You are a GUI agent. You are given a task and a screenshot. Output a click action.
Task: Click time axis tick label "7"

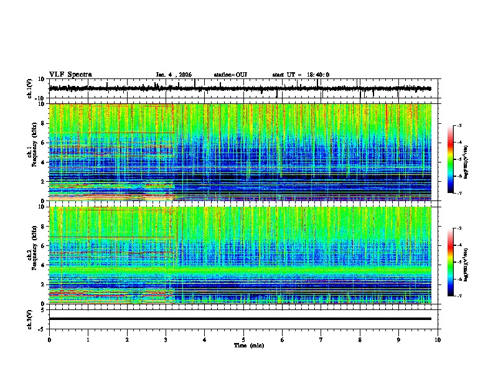321,339
